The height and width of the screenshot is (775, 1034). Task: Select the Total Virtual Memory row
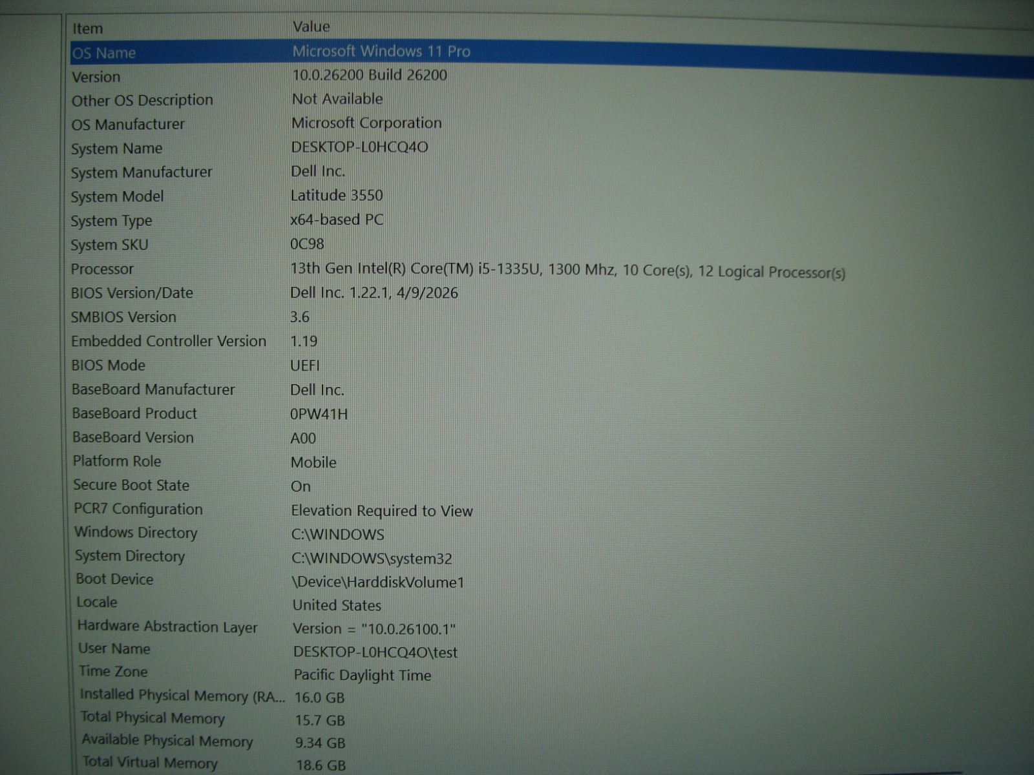150,763
